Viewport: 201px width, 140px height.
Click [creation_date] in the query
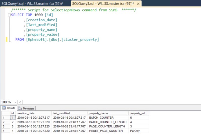41,20
